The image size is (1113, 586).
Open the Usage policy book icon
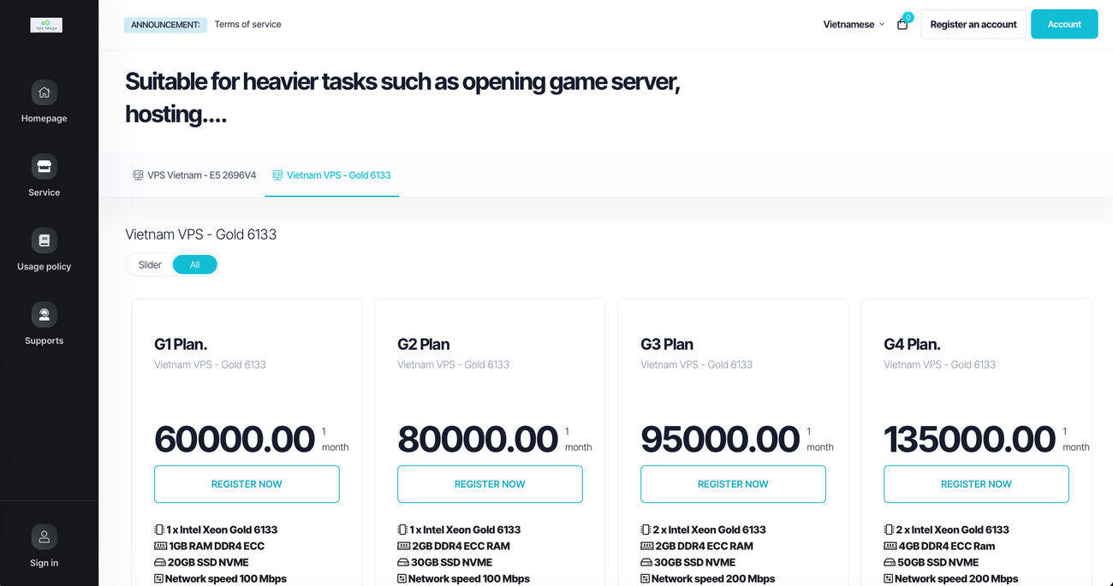point(45,240)
